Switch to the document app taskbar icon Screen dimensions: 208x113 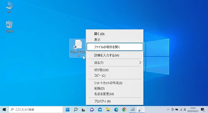(140, 110)
